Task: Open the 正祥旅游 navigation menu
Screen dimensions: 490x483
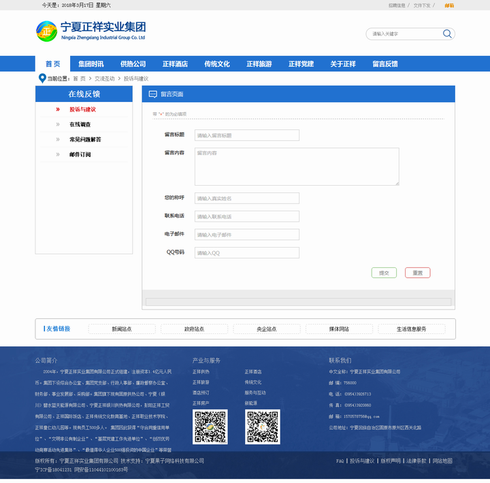Action: pyautogui.click(x=259, y=64)
